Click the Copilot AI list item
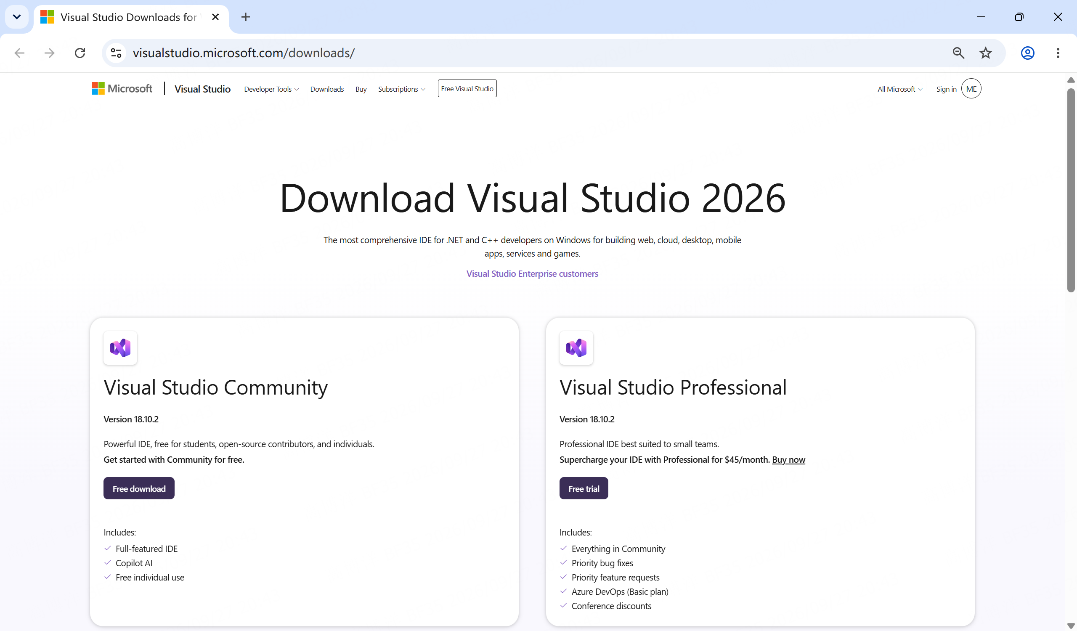 (x=134, y=563)
